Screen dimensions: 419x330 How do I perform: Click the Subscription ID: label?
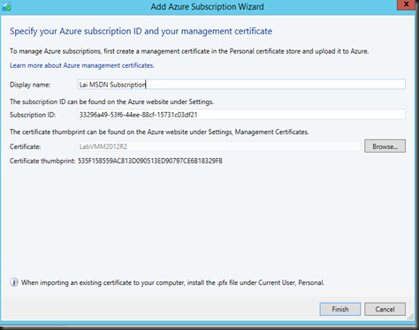coord(33,115)
